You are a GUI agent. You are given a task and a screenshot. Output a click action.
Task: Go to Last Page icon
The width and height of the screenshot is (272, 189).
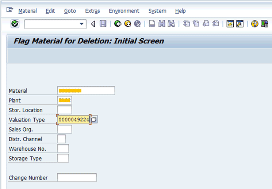point(216,23)
